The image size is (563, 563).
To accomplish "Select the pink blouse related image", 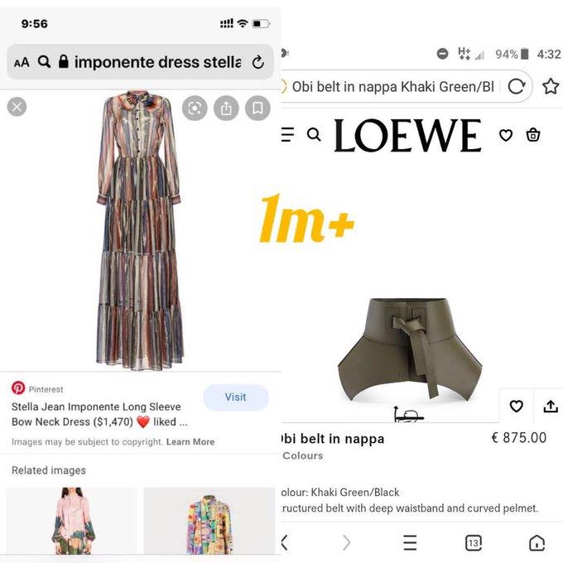I will [72, 521].
